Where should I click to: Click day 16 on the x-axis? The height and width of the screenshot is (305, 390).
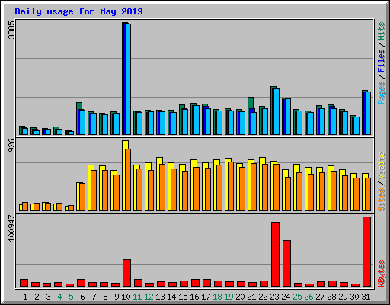click(194, 297)
